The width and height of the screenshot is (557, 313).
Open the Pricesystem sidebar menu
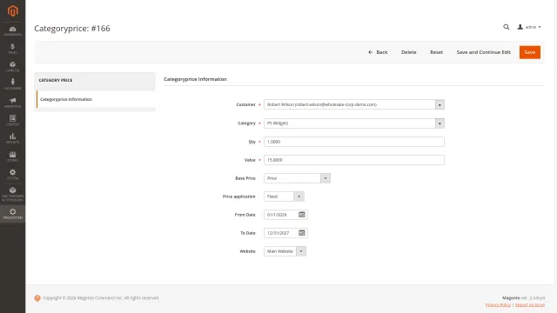pyautogui.click(x=13, y=214)
